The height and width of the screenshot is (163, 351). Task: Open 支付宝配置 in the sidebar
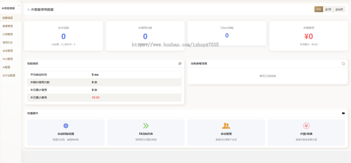coord(11,75)
